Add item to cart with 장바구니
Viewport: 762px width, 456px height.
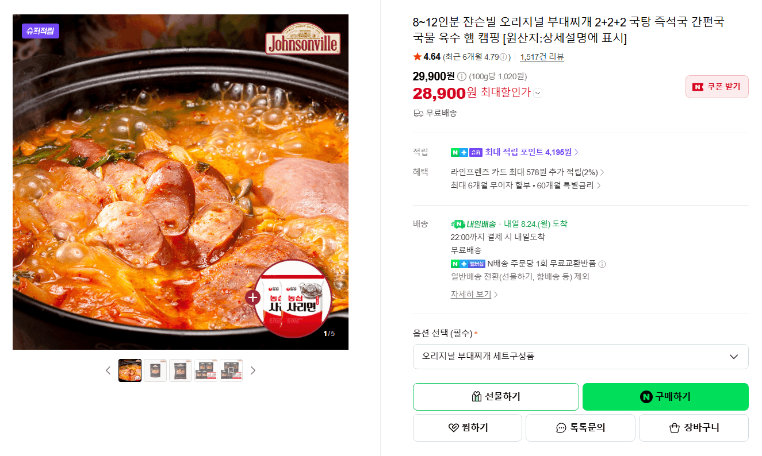coord(694,428)
